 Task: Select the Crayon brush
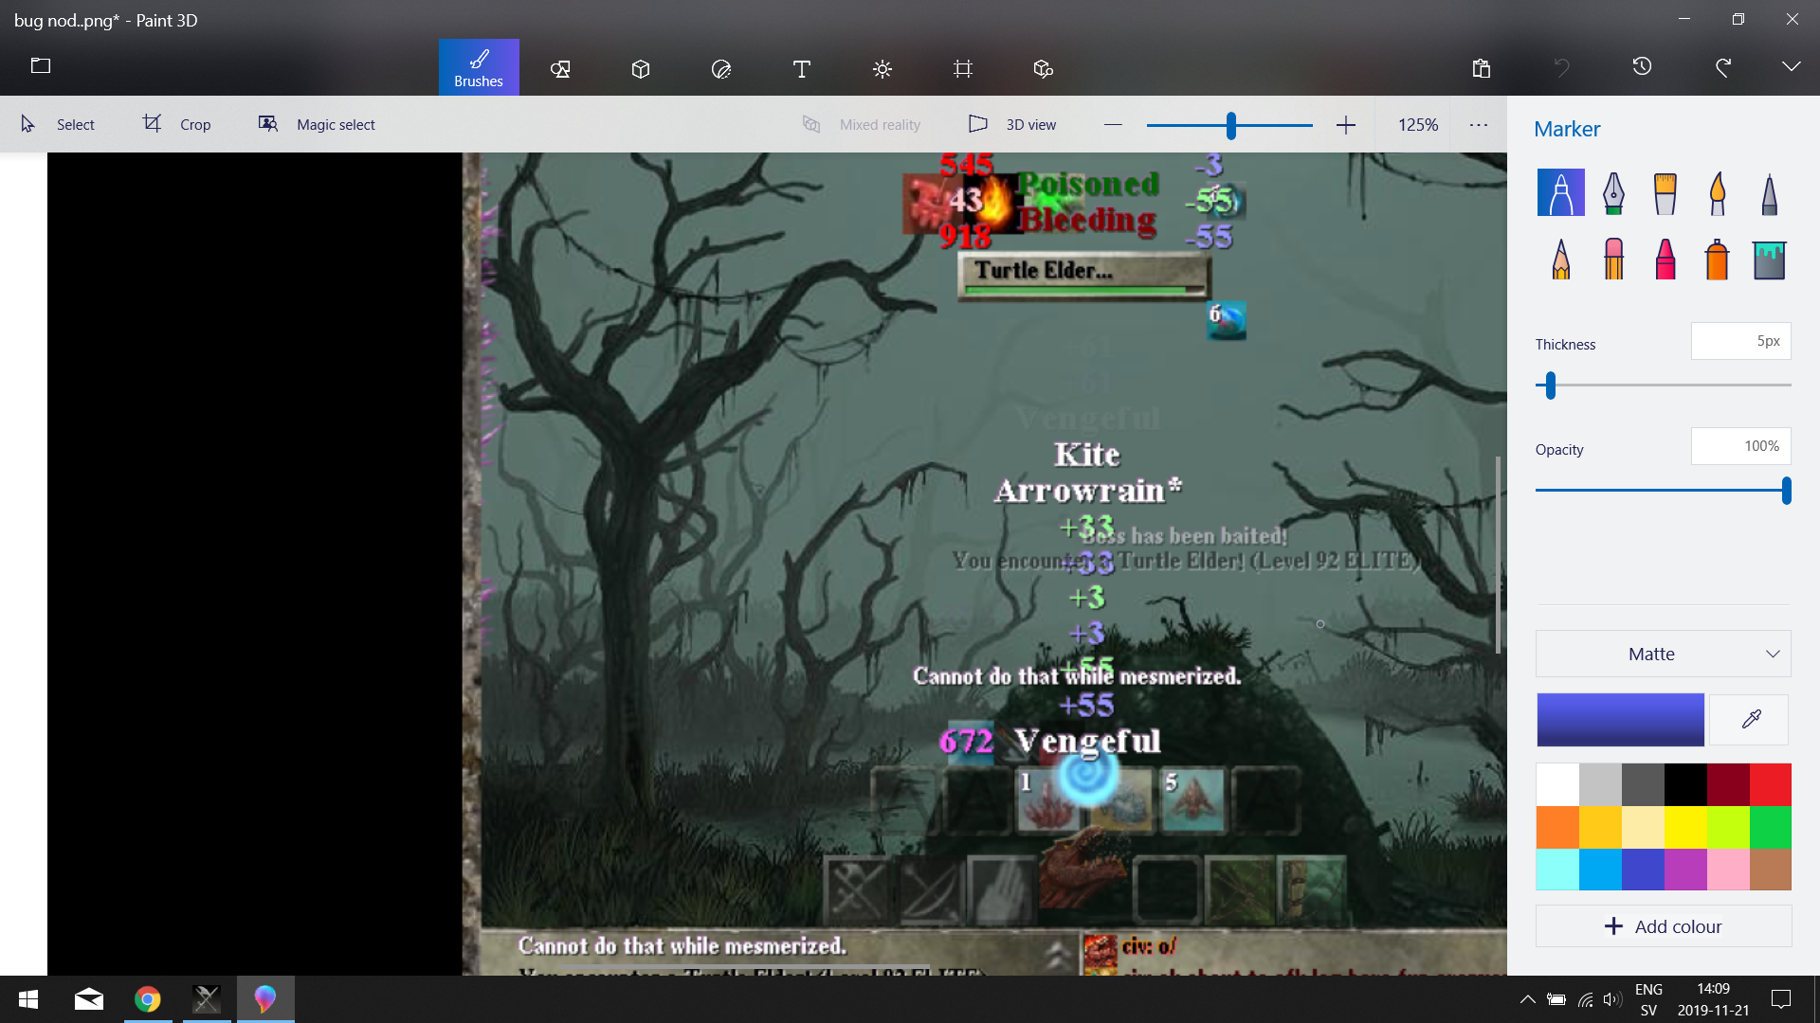pyautogui.click(x=1665, y=259)
